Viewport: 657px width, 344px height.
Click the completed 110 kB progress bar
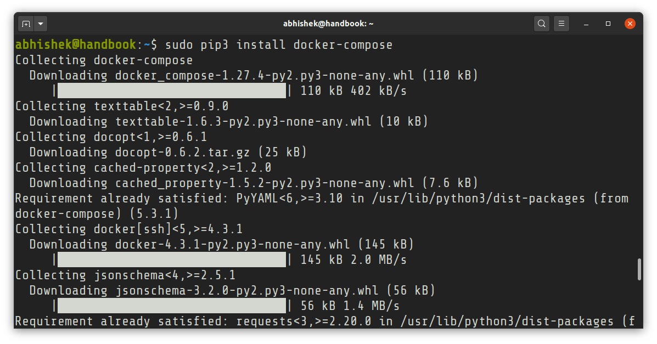click(x=170, y=91)
